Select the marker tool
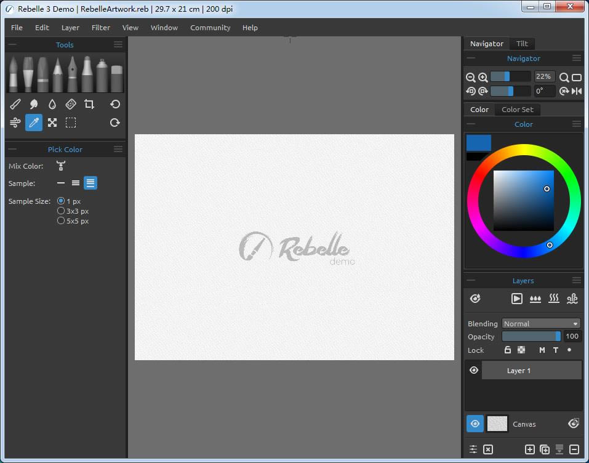This screenshot has height=463, width=589. click(x=87, y=74)
